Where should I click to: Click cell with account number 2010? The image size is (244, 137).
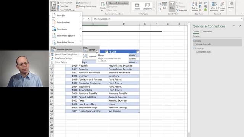[72, 104]
